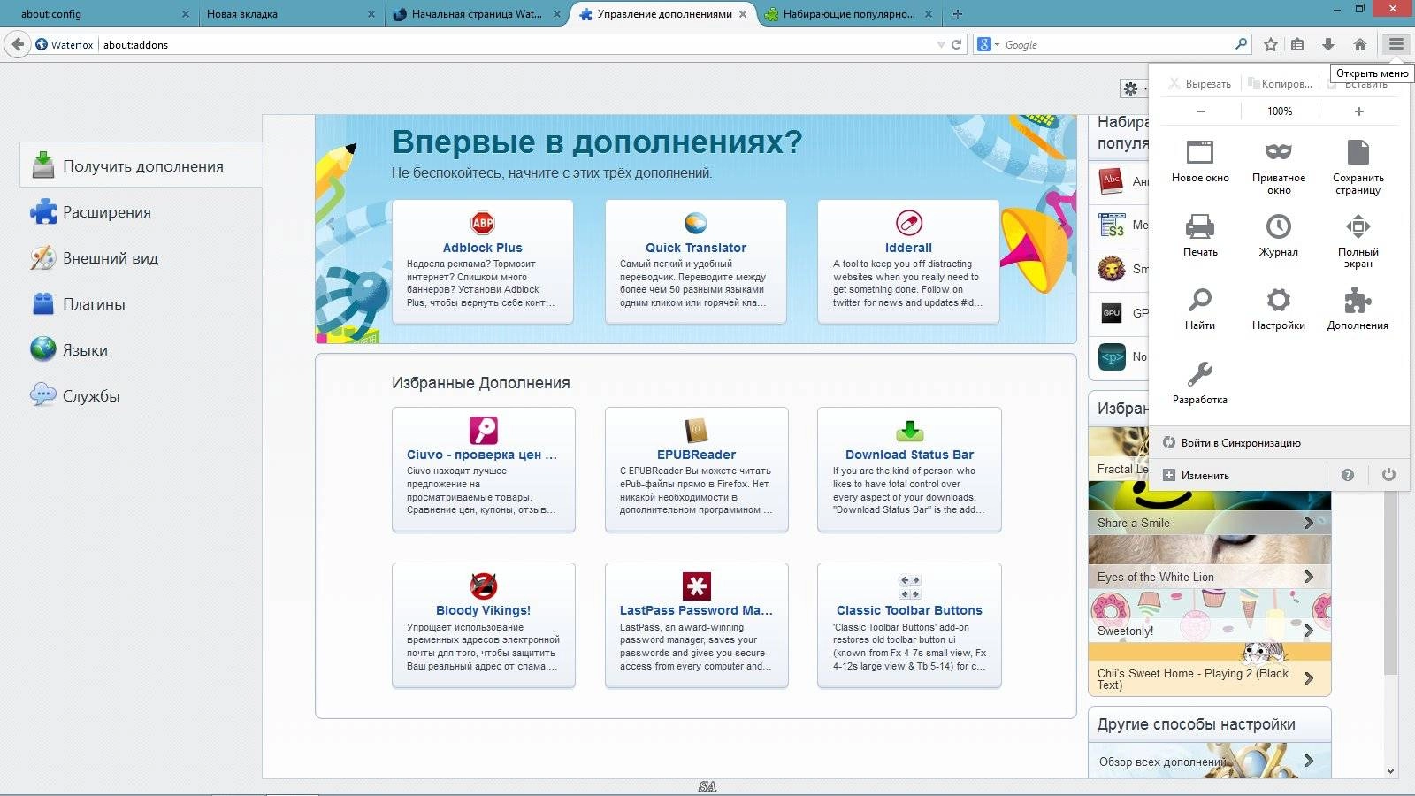Click the Home toolbar icon
This screenshot has height=796, width=1415.
pyautogui.click(x=1360, y=44)
